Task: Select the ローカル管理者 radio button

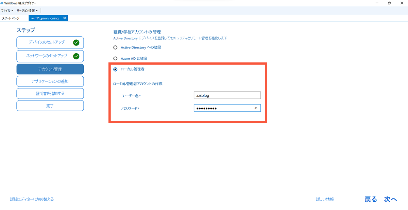Action: (115, 69)
